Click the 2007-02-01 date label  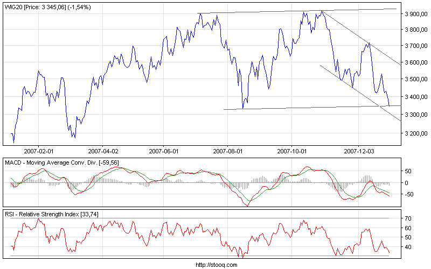(x=39, y=151)
